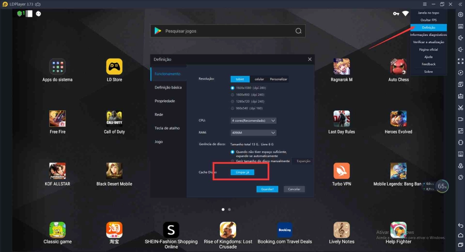Open Call of Duty app icon
The width and height of the screenshot is (465, 252).
pyautogui.click(x=114, y=119)
